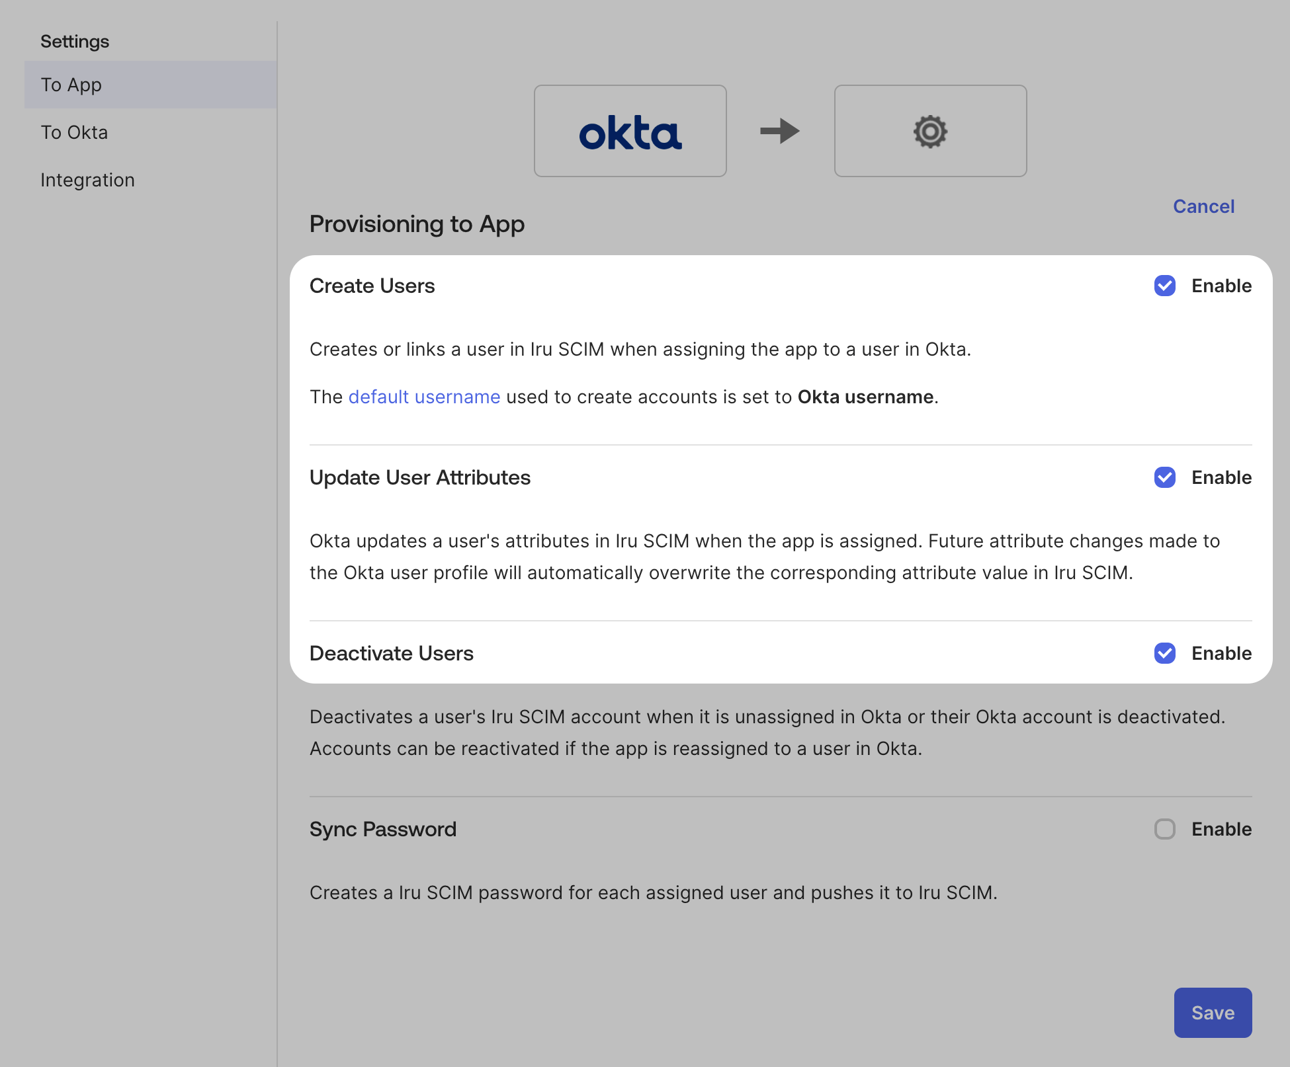Cancel editing provisioning settings
Viewport: 1290px width, 1067px height.
click(x=1203, y=206)
